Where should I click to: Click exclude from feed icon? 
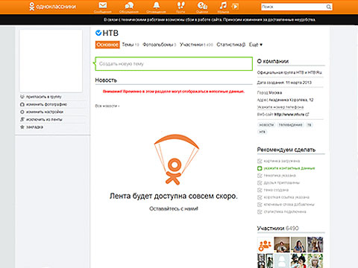22,119
